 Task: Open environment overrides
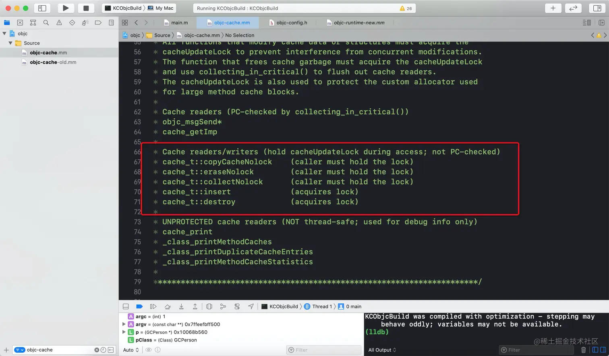tap(237, 307)
